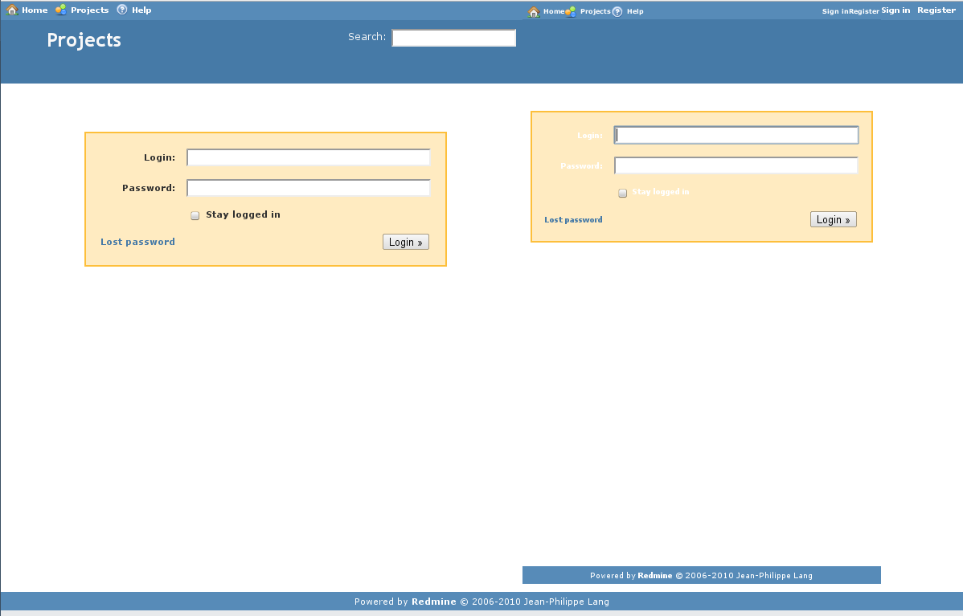Click the Password field in right form
The width and height of the screenshot is (963, 616).
point(736,165)
